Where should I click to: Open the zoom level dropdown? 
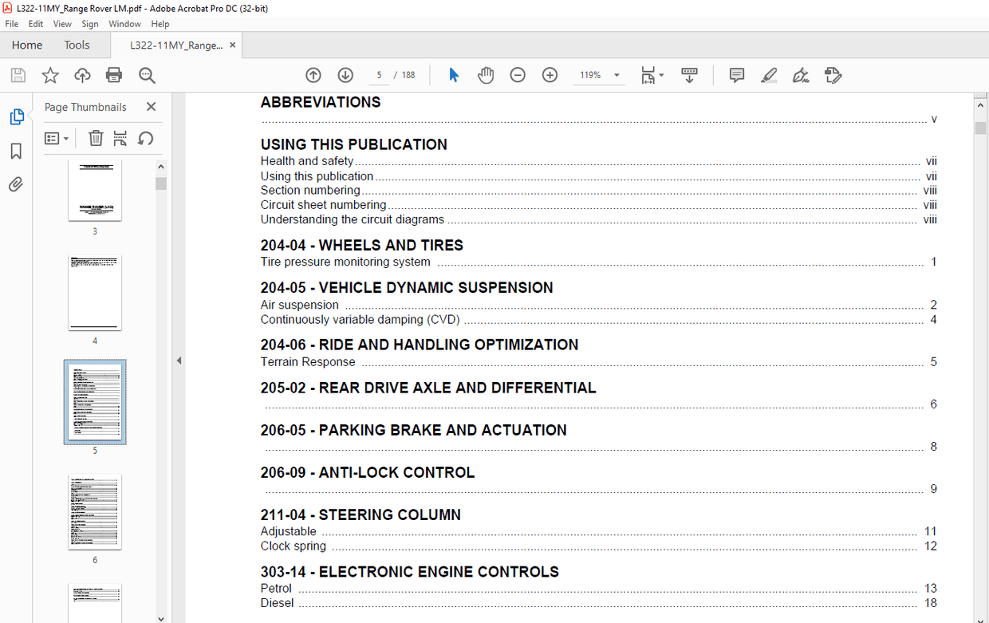click(616, 74)
